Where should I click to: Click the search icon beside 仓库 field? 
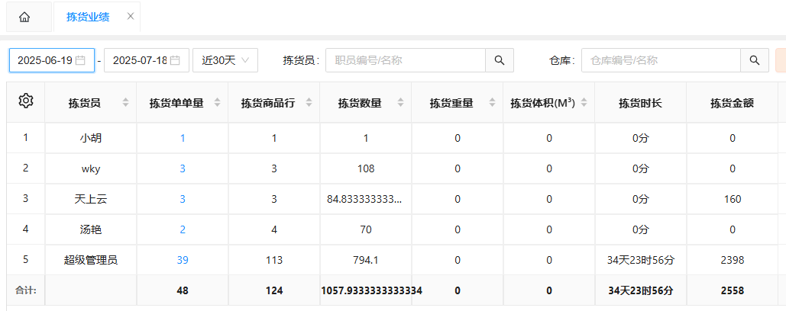[755, 60]
